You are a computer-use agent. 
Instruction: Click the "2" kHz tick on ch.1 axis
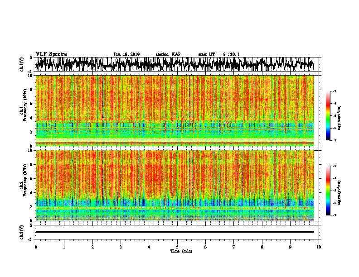(32, 132)
